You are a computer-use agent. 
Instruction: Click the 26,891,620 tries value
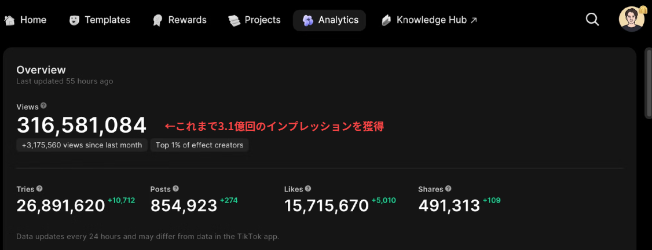pyautogui.click(x=61, y=205)
